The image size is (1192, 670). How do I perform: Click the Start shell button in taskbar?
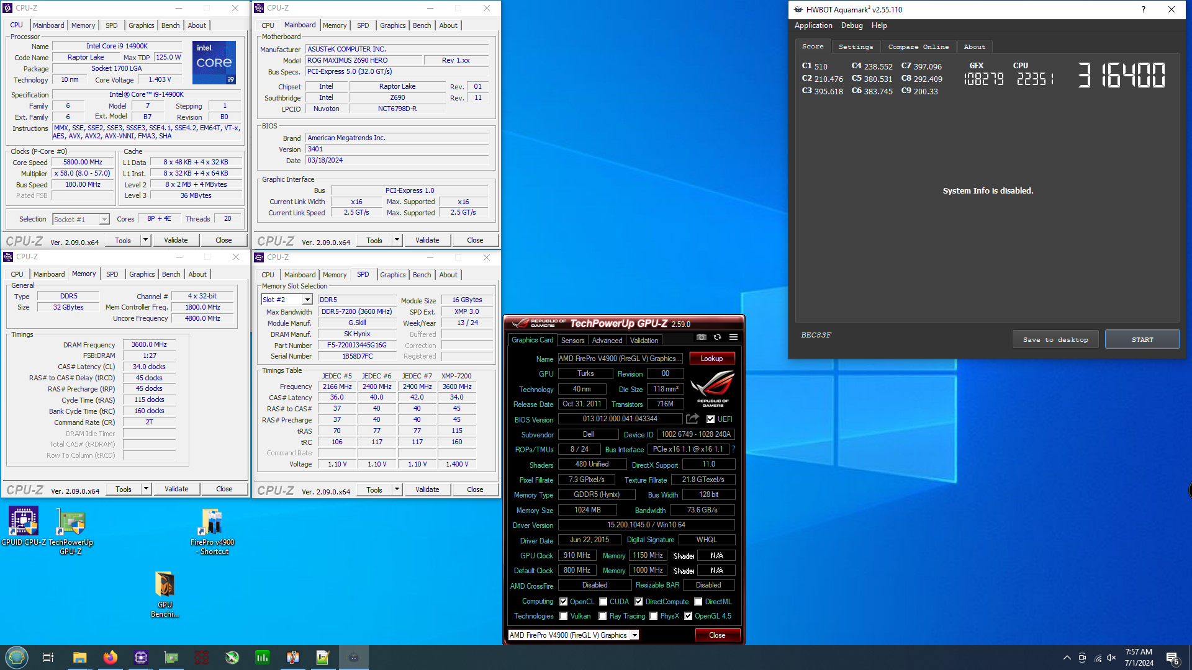(17, 657)
